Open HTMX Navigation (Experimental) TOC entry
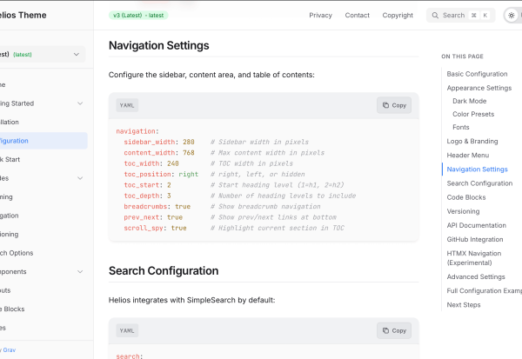522x359 pixels. (474, 258)
